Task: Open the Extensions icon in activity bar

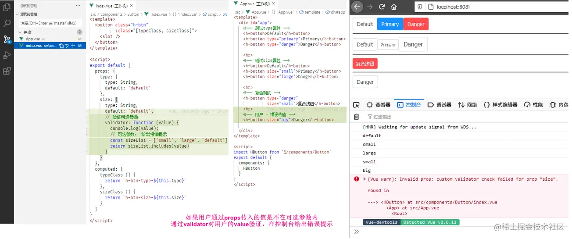Action: pos(7,71)
